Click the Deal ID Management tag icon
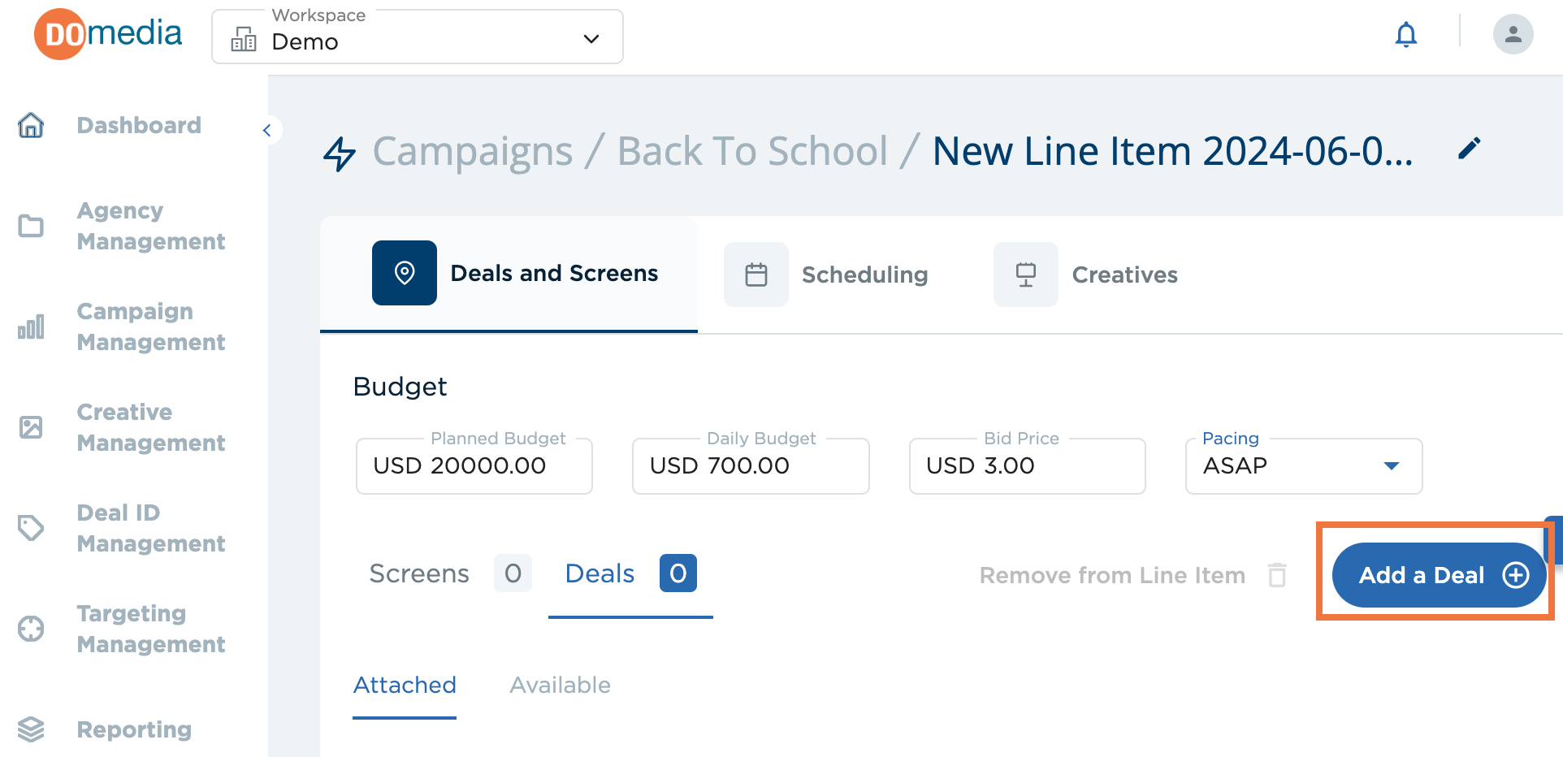This screenshot has height=757, width=1563. click(x=31, y=528)
